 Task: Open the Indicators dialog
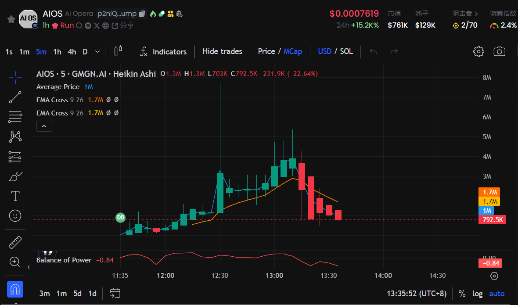pos(163,52)
